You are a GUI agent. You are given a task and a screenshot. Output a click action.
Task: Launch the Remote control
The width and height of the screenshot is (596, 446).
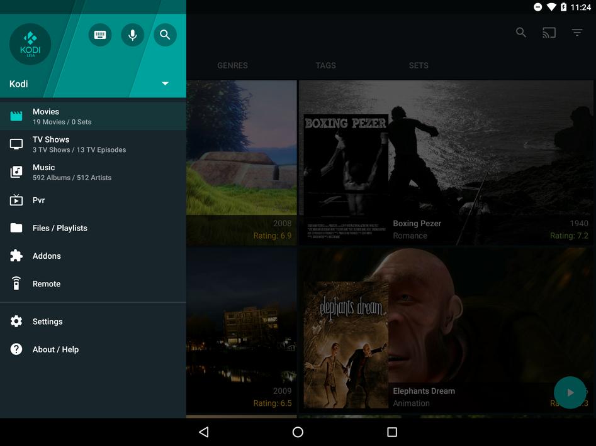click(93, 284)
